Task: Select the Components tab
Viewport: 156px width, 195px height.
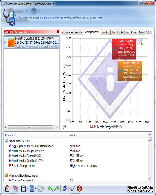Action: point(92,32)
